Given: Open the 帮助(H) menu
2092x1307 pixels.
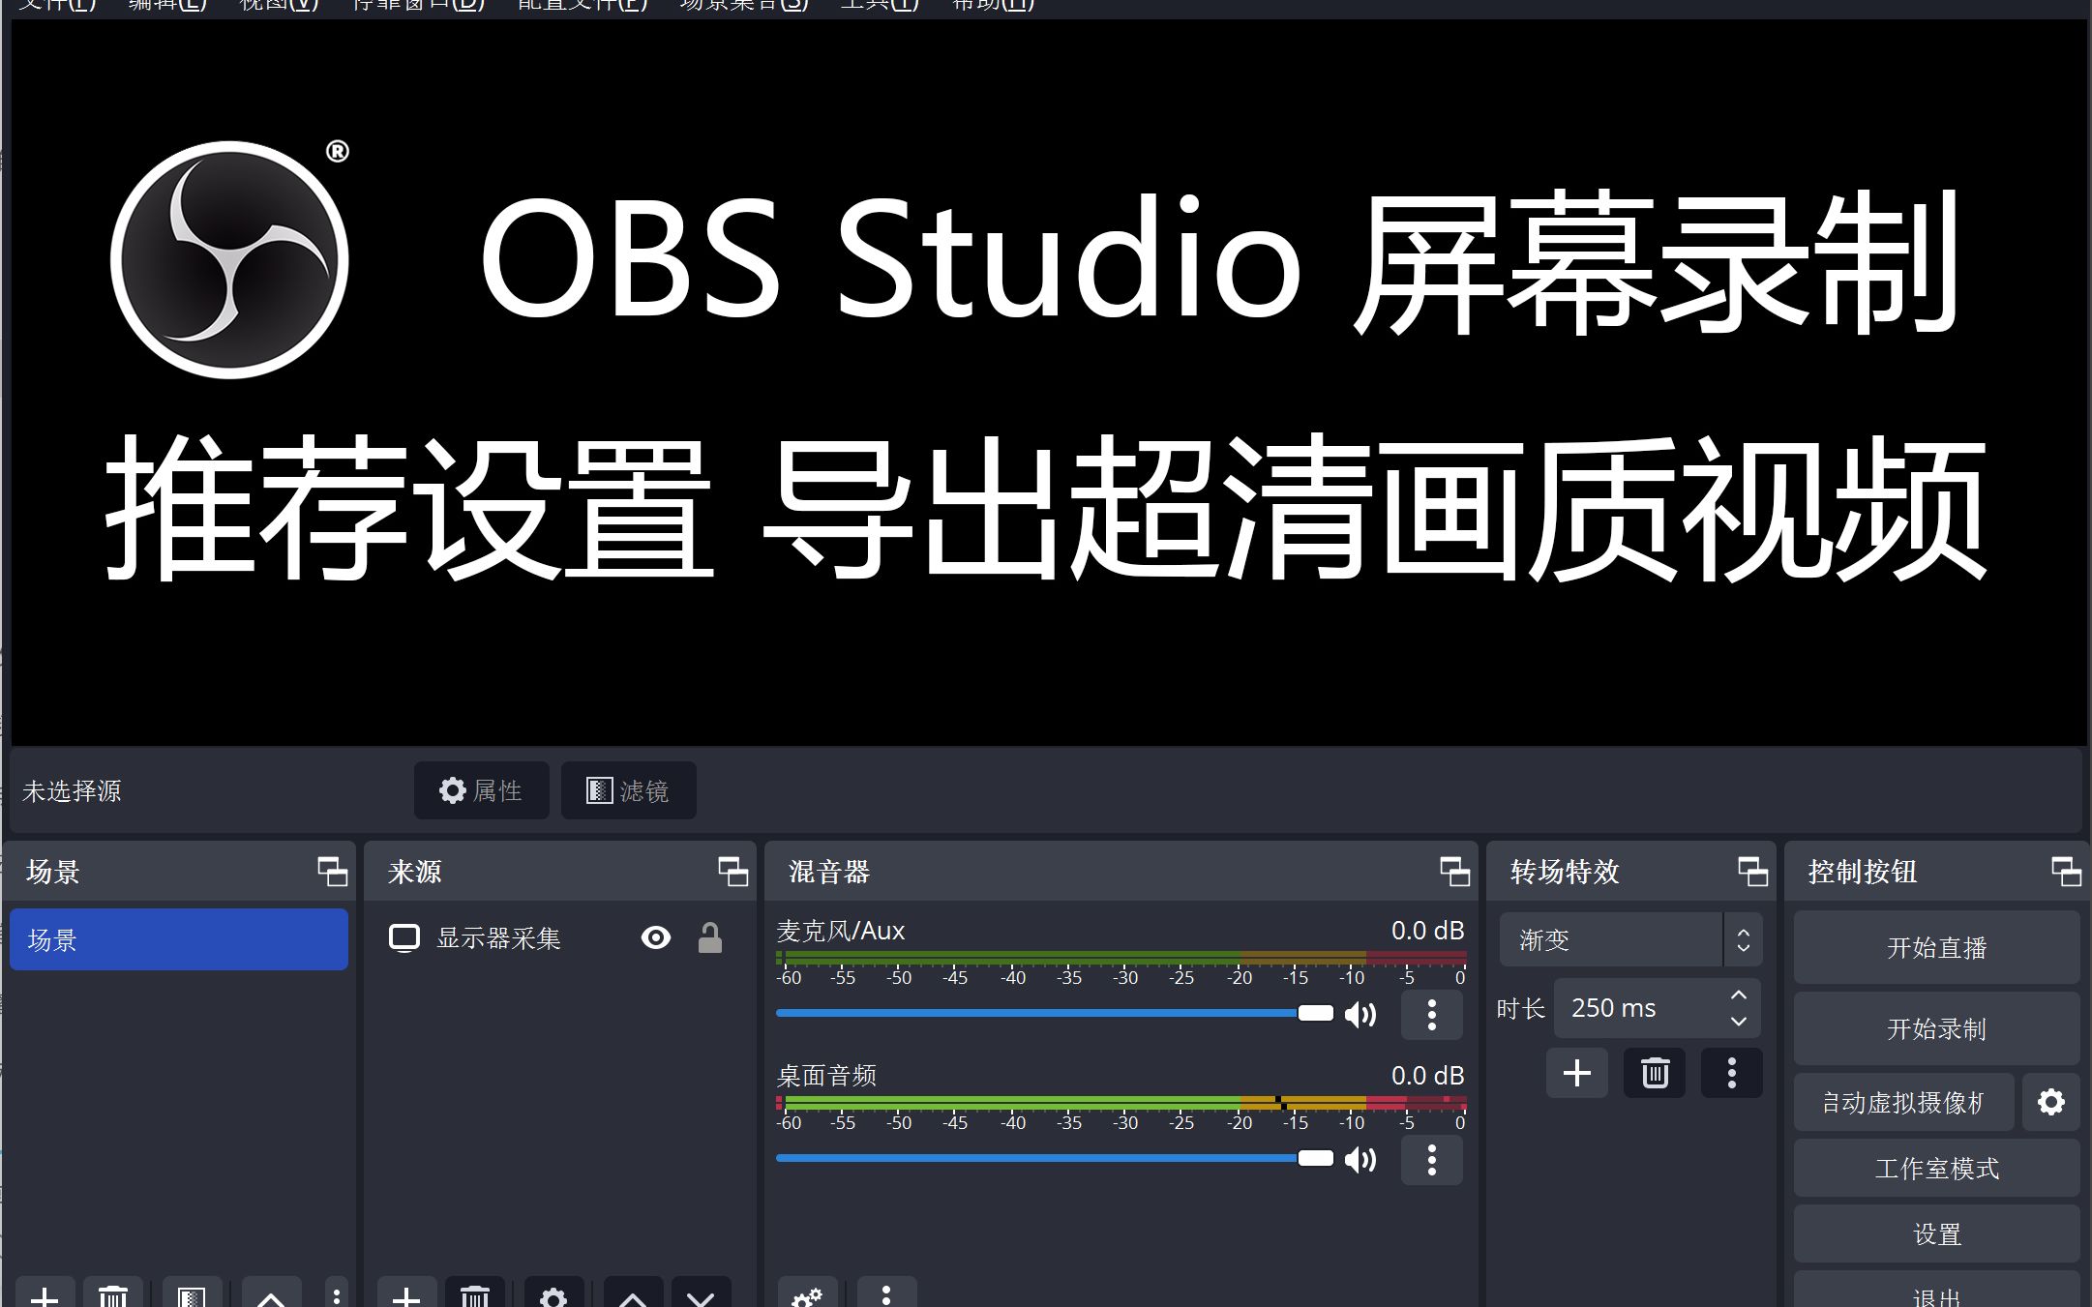Looking at the screenshot, I should point(993,5).
